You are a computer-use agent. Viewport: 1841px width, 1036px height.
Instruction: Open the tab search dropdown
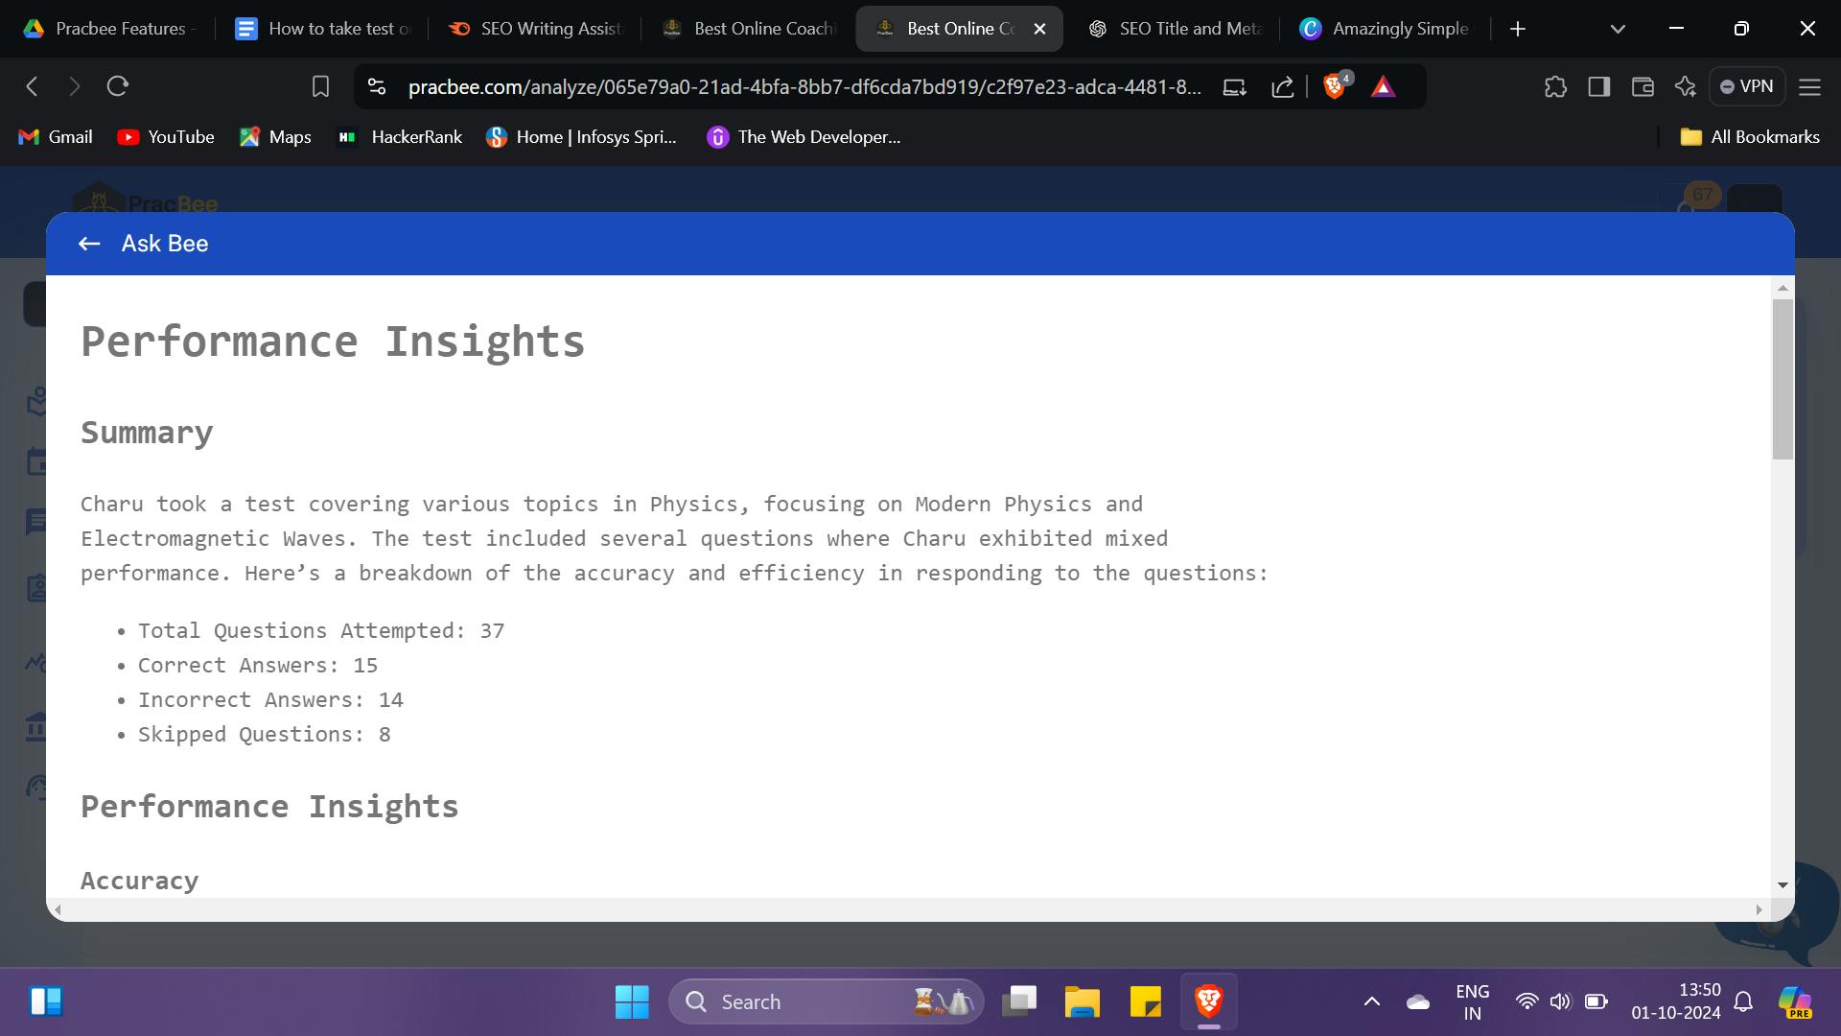click(1617, 29)
